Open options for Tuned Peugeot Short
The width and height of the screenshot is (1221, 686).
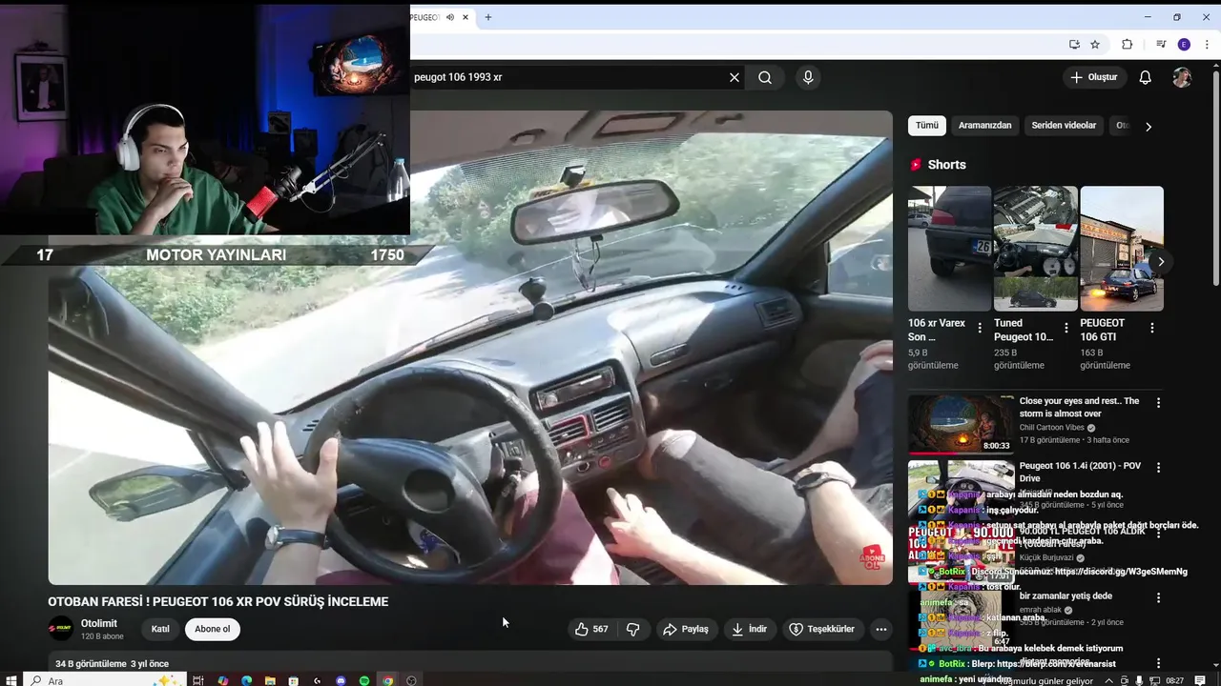pyautogui.click(x=1066, y=328)
